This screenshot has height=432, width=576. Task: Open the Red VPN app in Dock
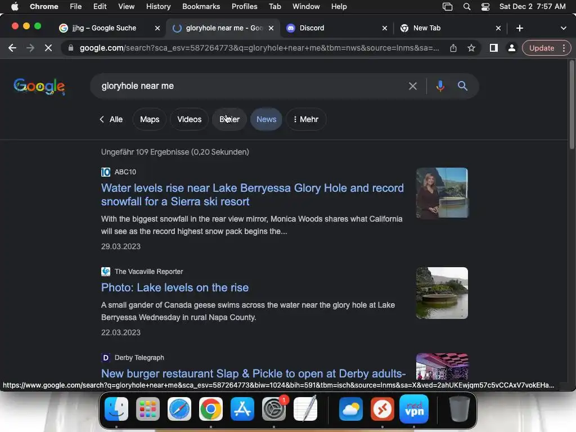point(414,409)
